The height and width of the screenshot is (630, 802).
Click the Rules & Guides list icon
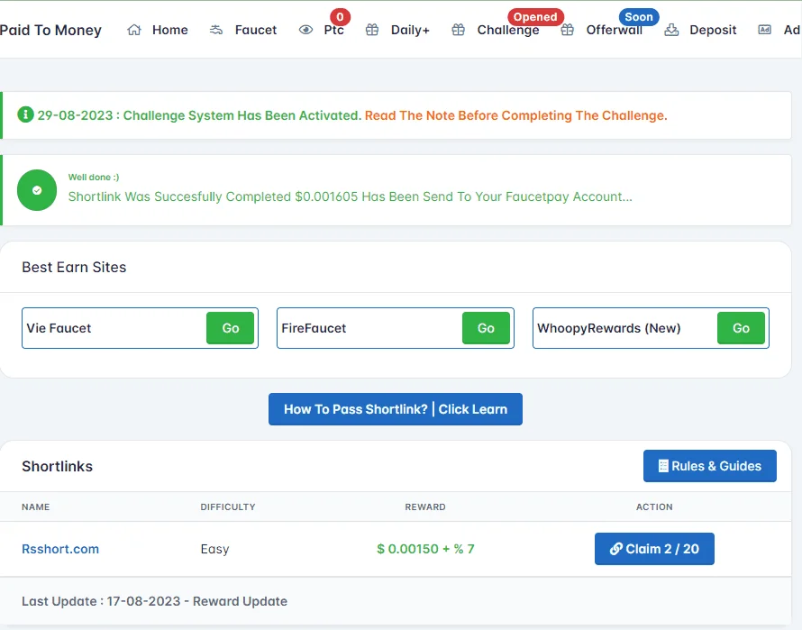[x=663, y=466]
